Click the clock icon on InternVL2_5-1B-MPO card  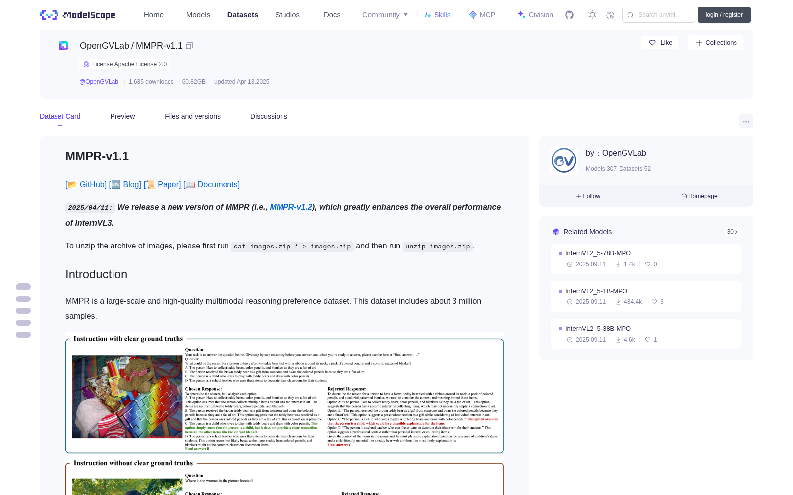[x=570, y=302]
